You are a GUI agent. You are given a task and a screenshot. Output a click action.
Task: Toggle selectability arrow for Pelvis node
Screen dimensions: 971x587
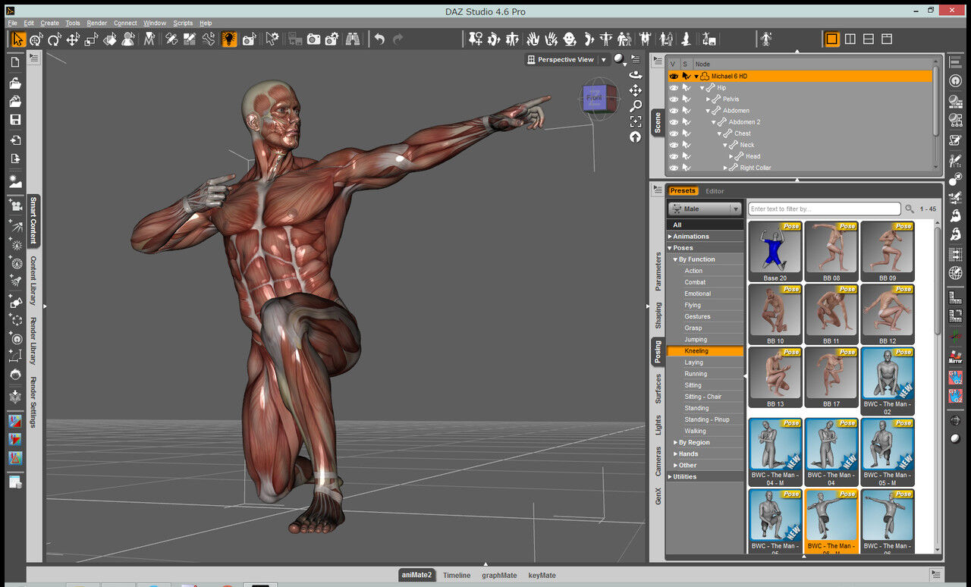pos(687,99)
